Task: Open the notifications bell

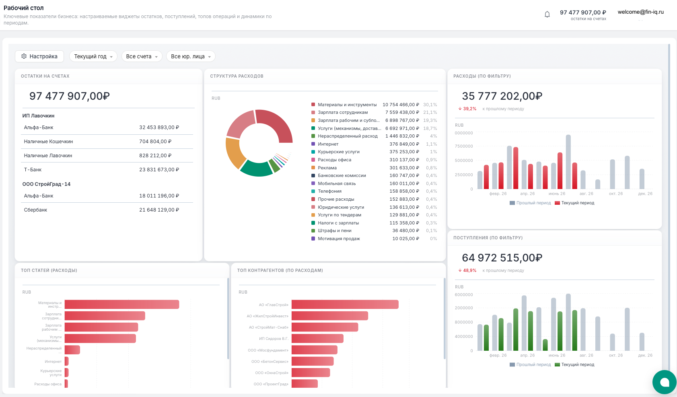Action: click(547, 15)
